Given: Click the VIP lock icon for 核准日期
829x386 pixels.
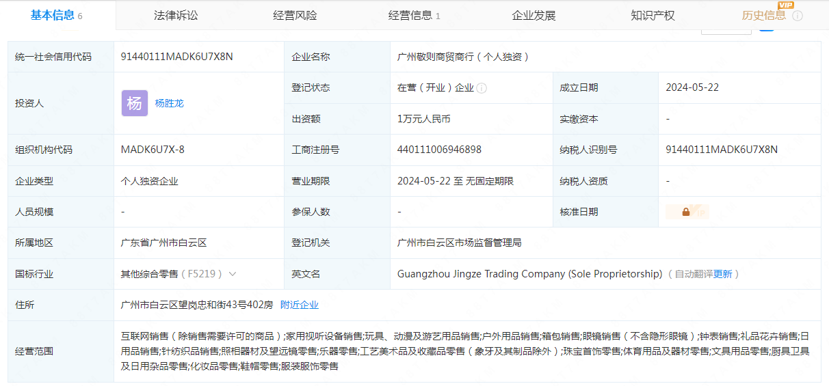Looking at the screenshot, I should coord(687,212).
